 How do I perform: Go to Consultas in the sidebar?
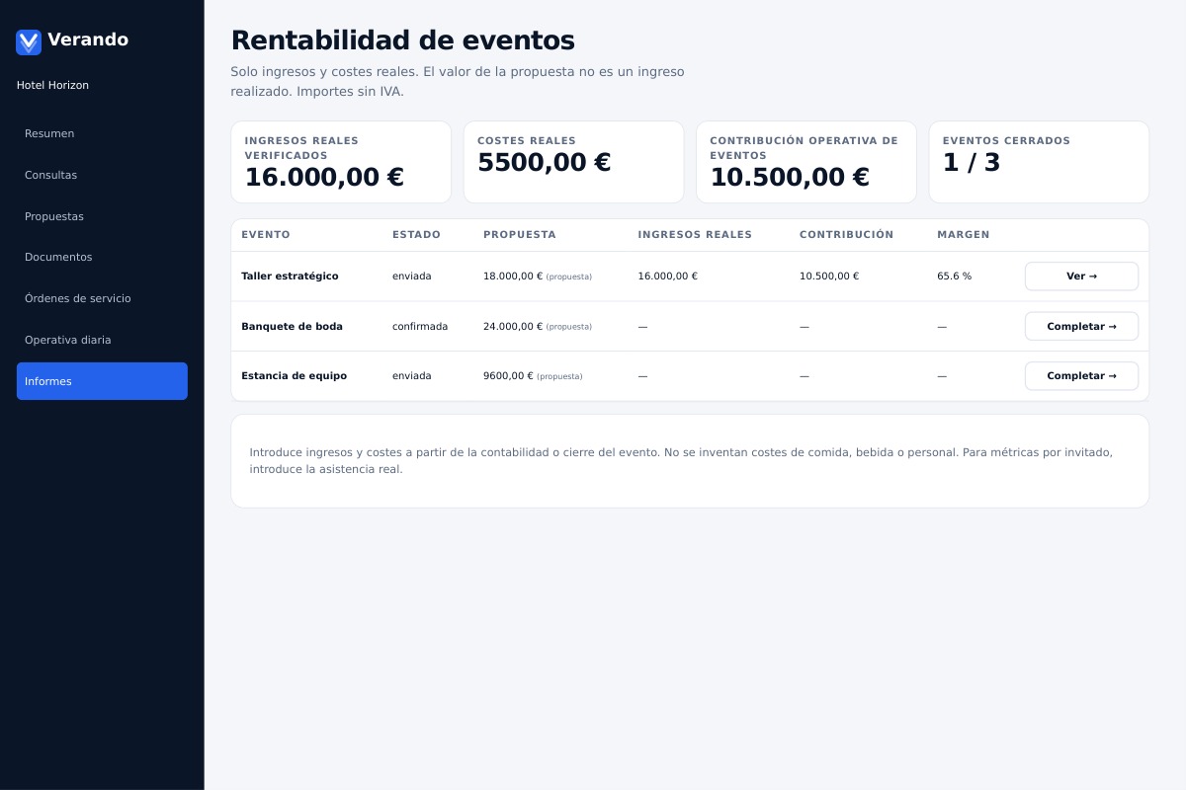[102, 175]
